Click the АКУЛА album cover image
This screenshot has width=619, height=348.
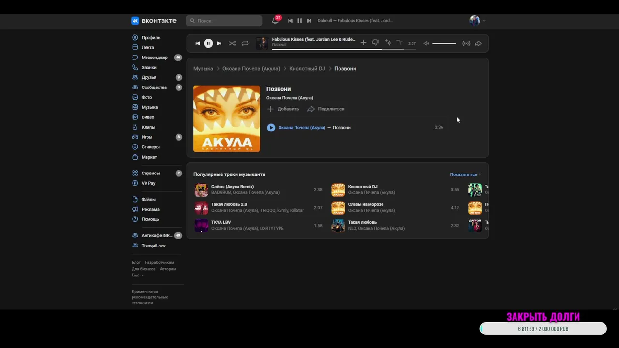226,118
